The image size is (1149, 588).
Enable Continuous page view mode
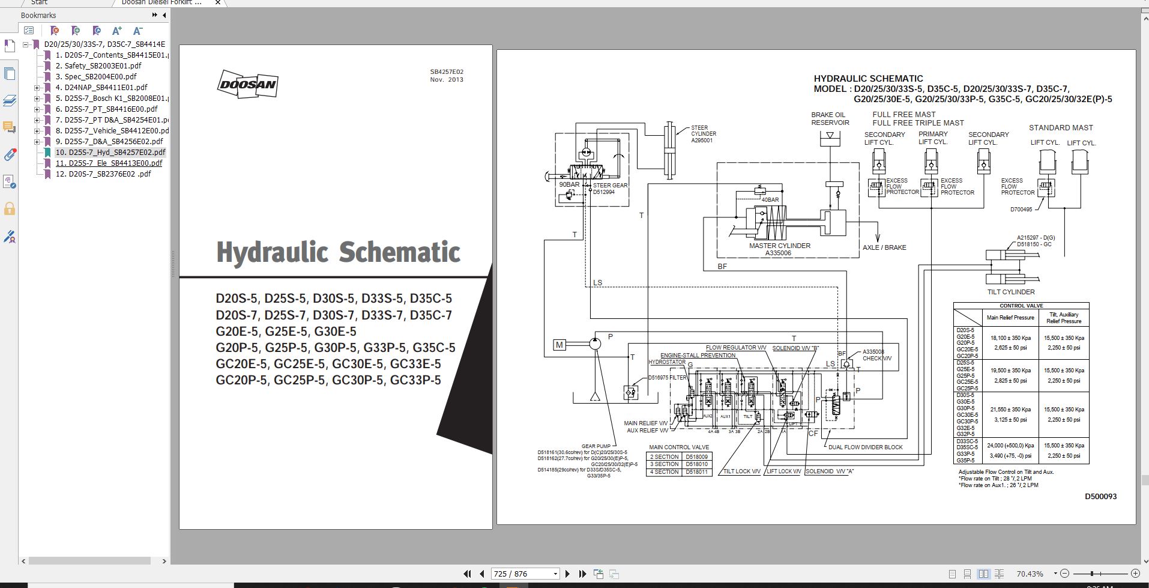(x=967, y=574)
